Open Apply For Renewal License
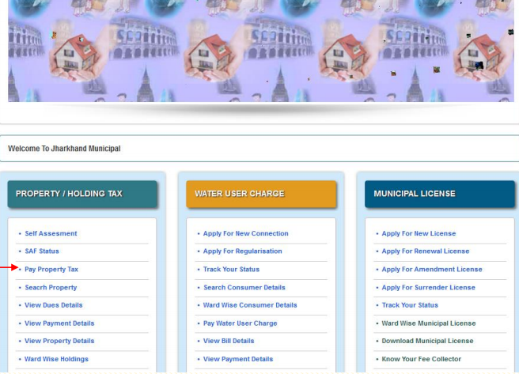This screenshot has height=374, width=519. tap(425, 251)
